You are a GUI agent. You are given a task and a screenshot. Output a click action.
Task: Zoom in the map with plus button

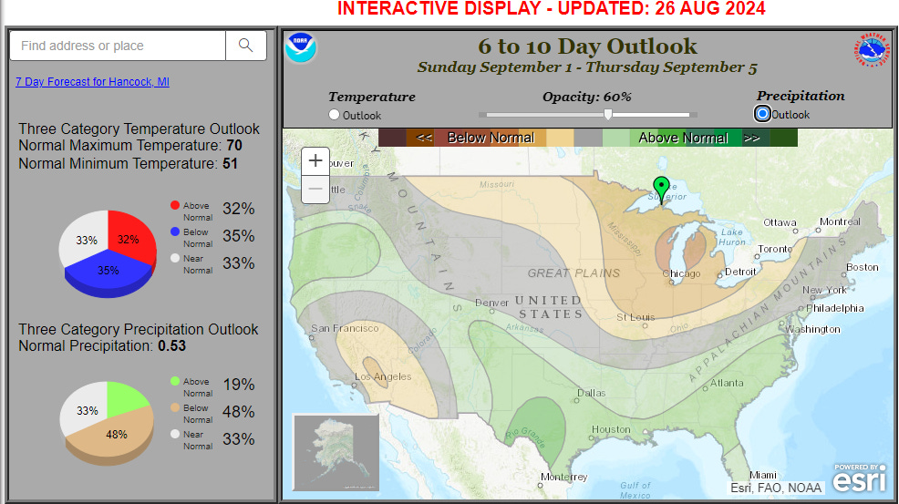315,160
